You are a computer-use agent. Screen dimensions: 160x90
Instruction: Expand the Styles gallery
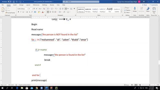(x=121, y=12)
